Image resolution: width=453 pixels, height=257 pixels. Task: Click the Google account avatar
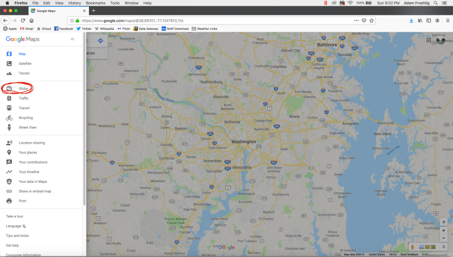(441, 40)
